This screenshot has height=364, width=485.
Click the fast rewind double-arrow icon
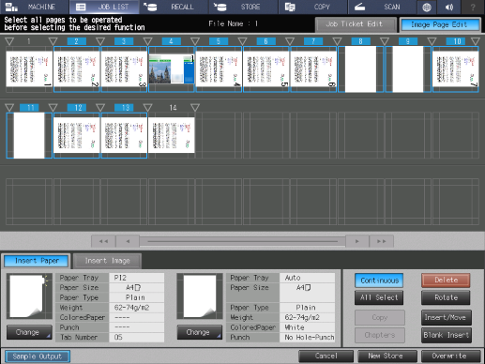[x=103, y=241]
